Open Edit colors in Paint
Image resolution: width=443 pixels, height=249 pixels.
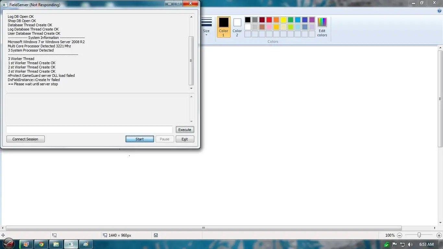tap(322, 27)
